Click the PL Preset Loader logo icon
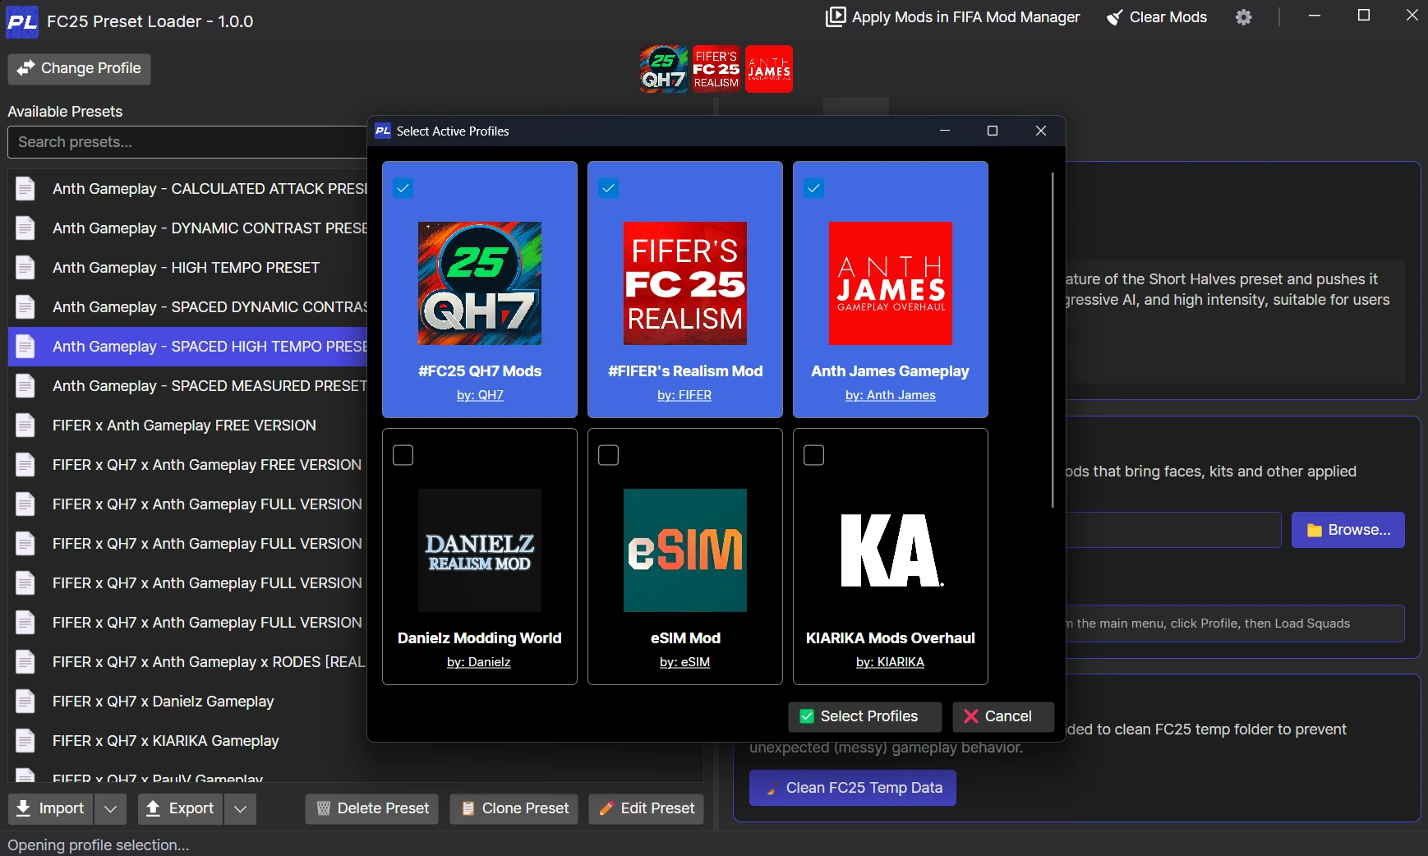 (x=21, y=21)
